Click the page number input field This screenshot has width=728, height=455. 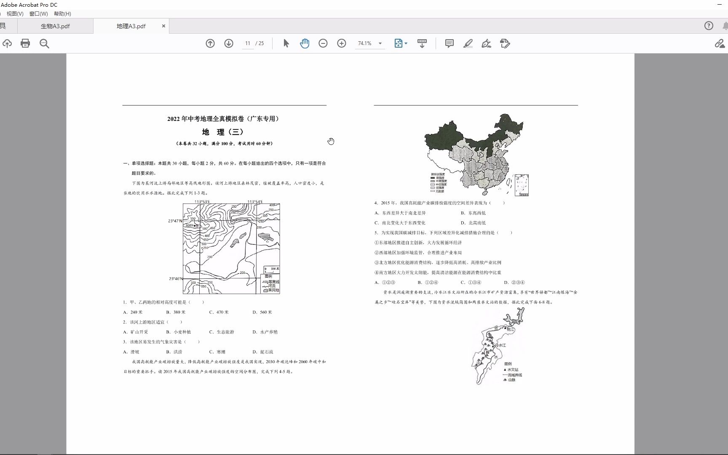pyautogui.click(x=248, y=43)
